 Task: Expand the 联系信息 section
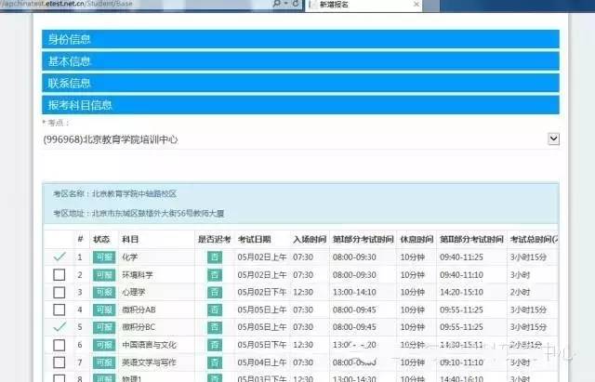(x=300, y=83)
